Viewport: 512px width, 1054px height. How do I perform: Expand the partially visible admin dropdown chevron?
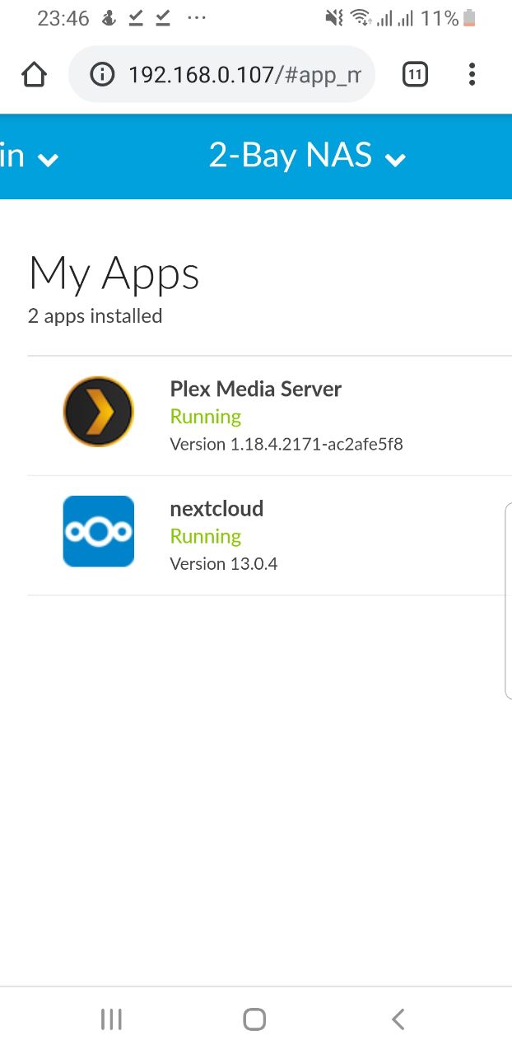[x=48, y=160]
